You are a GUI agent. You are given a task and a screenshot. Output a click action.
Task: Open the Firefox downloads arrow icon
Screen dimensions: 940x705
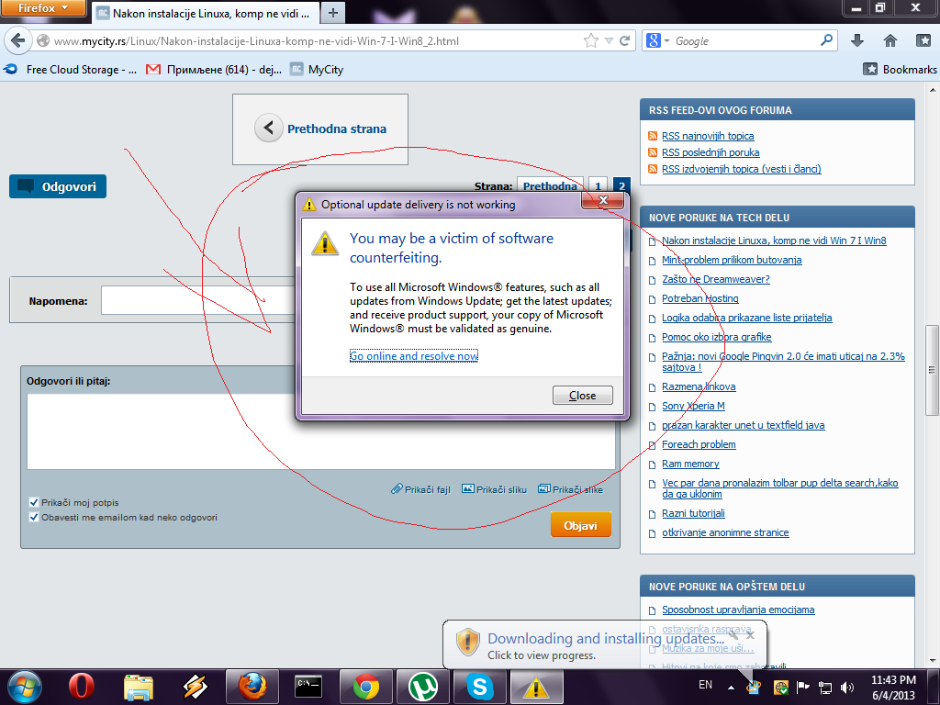857,40
